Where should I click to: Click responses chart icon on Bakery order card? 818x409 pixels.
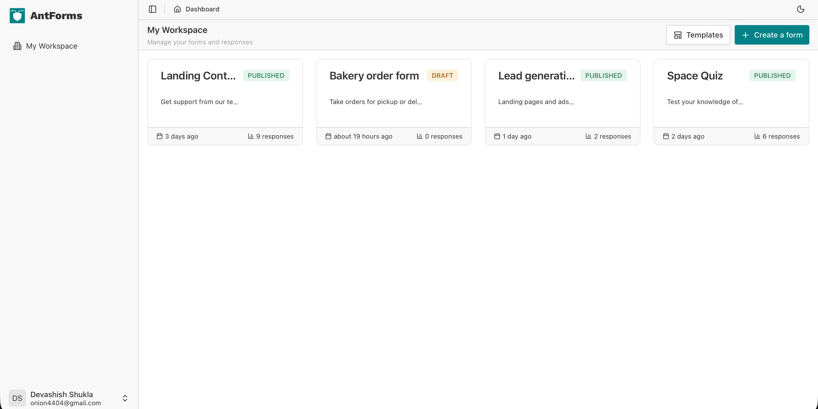[x=420, y=136]
